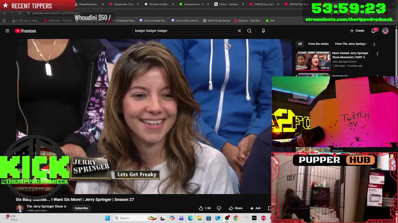Open the Redneck Pow... bookmark
The height and width of the screenshot is (223, 398).
pyautogui.click(x=121, y=20)
